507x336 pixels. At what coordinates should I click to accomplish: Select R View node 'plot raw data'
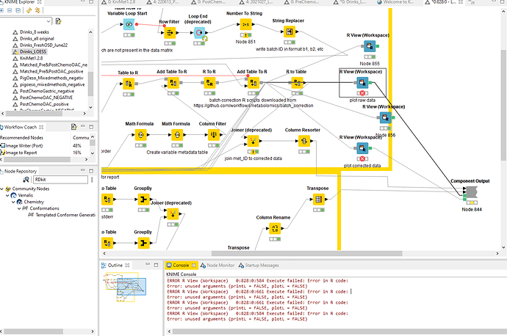362,83
